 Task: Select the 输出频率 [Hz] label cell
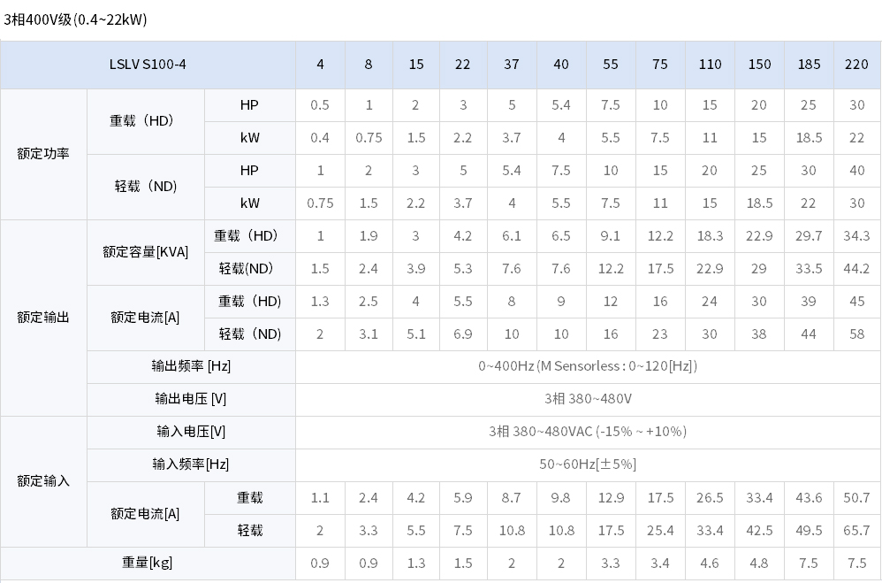point(191,367)
